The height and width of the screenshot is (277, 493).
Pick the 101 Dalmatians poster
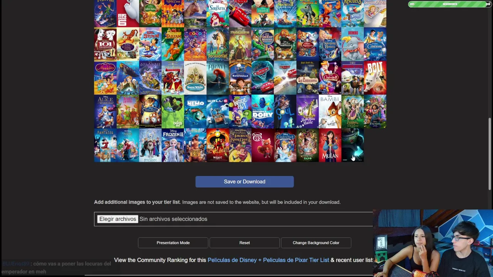coord(105,44)
